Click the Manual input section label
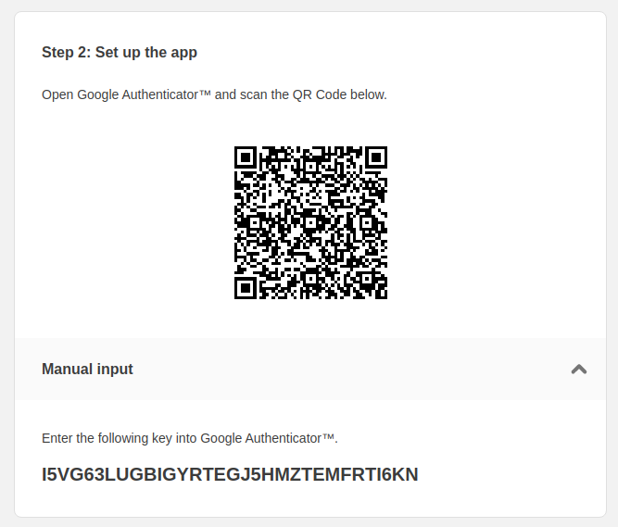 tap(87, 369)
